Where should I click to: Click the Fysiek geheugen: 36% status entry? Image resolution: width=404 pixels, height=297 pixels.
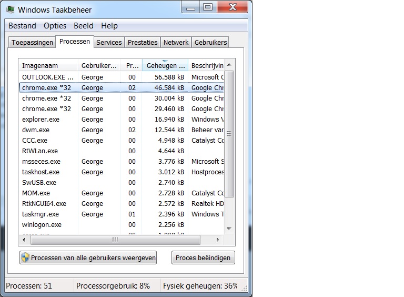(x=200, y=286)
